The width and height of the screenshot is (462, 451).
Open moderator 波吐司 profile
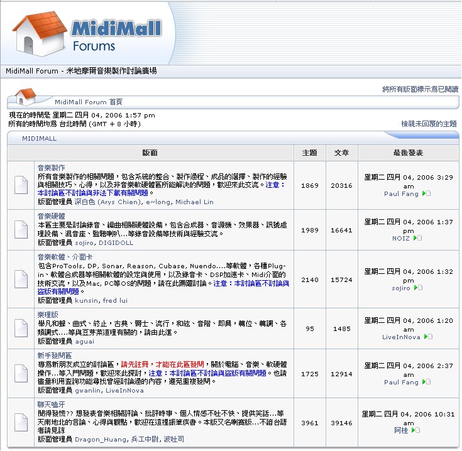[x=174, y=439]
